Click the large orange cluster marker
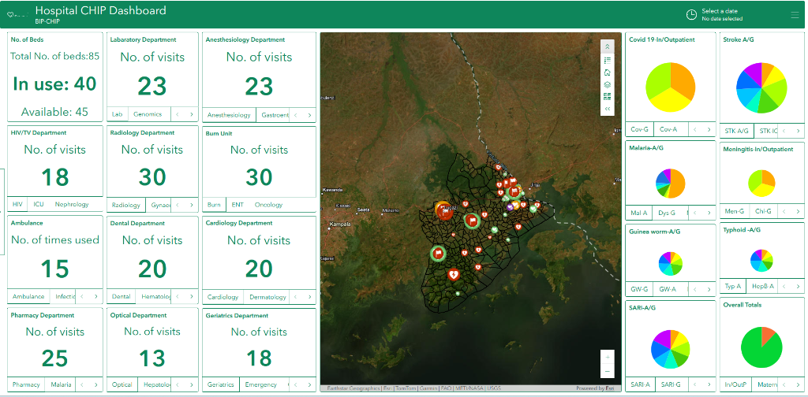808x397 pixels. click(442, 208)
